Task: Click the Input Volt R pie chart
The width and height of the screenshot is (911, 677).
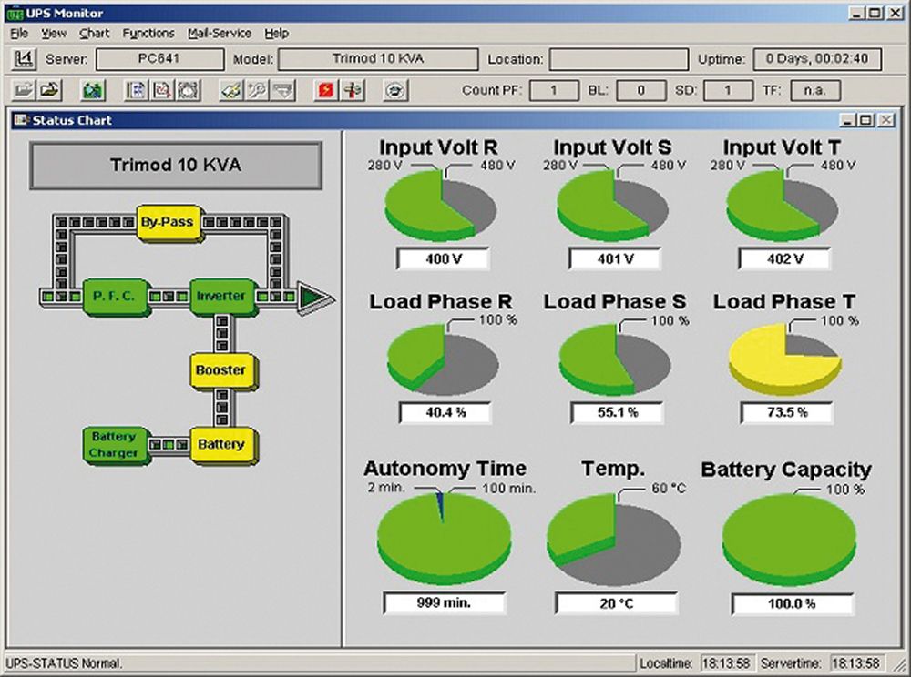Action: coord(441,206)
